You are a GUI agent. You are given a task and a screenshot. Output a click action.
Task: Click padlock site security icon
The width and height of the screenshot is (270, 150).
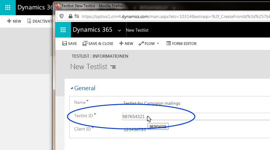(x=70, y=16)
